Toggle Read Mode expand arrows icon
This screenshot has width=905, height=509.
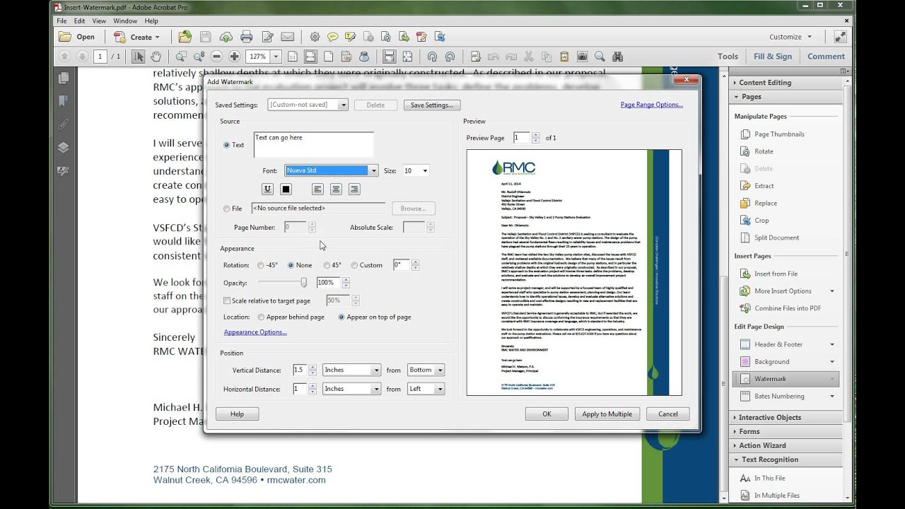pyautogui.click(x=840, y=37)
